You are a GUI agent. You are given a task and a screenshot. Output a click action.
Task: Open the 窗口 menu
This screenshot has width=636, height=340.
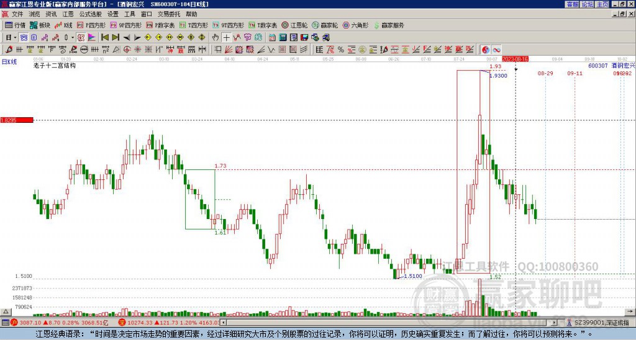click(147, 14)
